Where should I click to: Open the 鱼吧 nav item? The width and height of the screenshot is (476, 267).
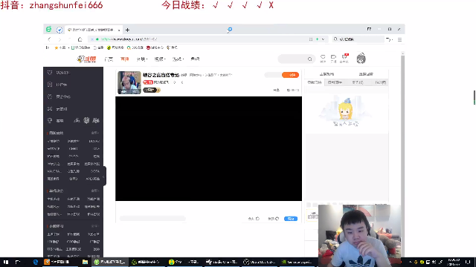[195, 59]
